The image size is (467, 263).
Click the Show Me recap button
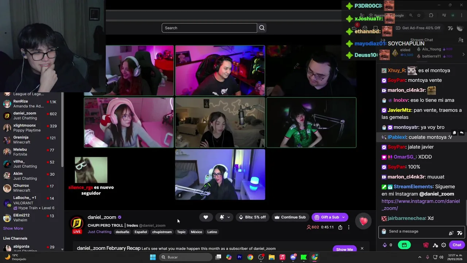click(x=344, y=249)
